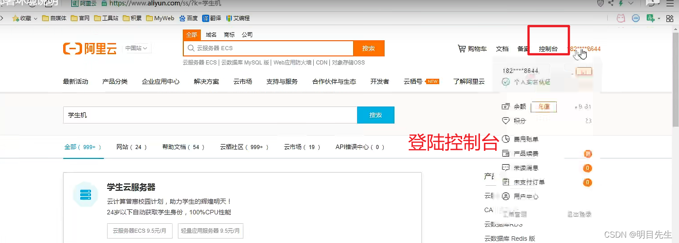Click the orange 搜索 button
Image resolution: width=679 pixels, height=243 pixels.
369,48
